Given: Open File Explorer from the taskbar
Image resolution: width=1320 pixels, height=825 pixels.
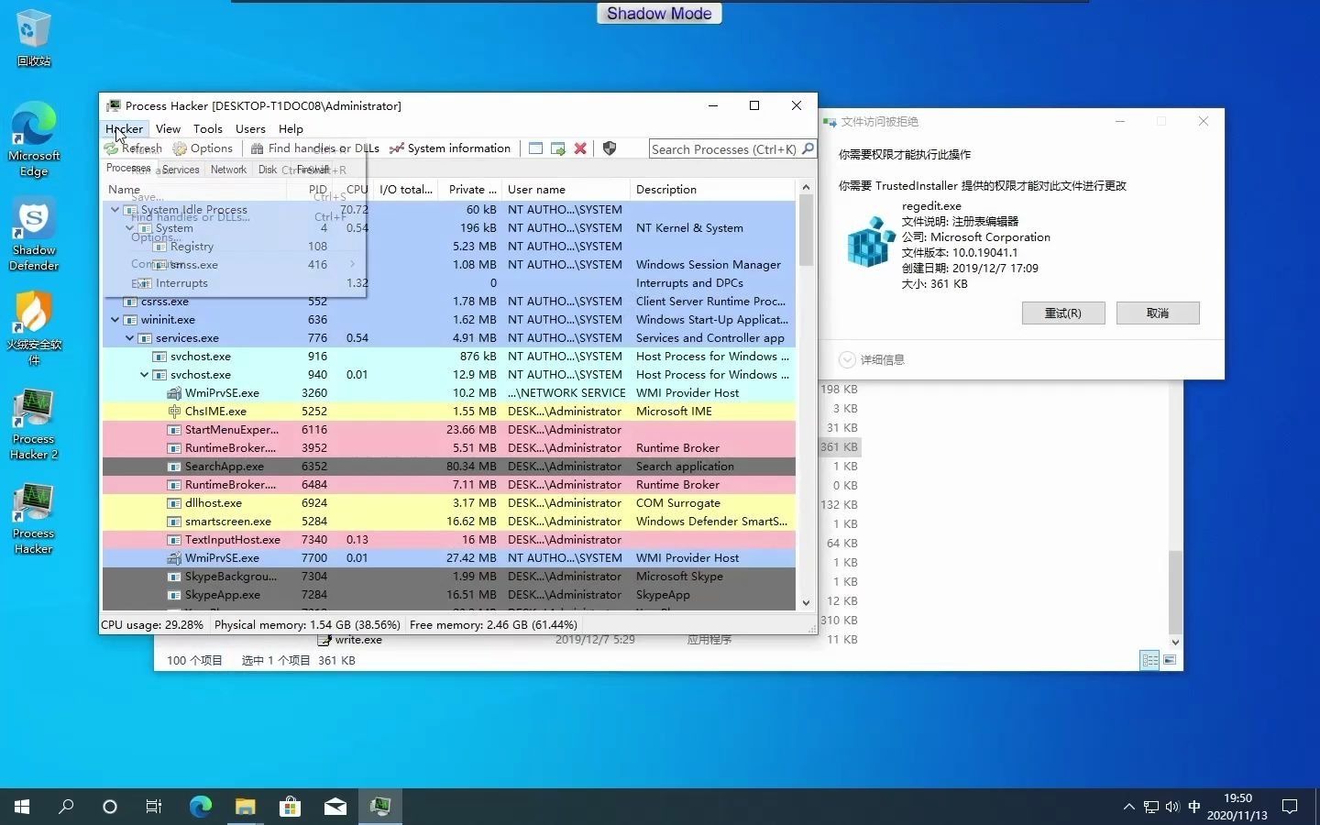Looking at the screenshot, I should click(x=245, y=807).
